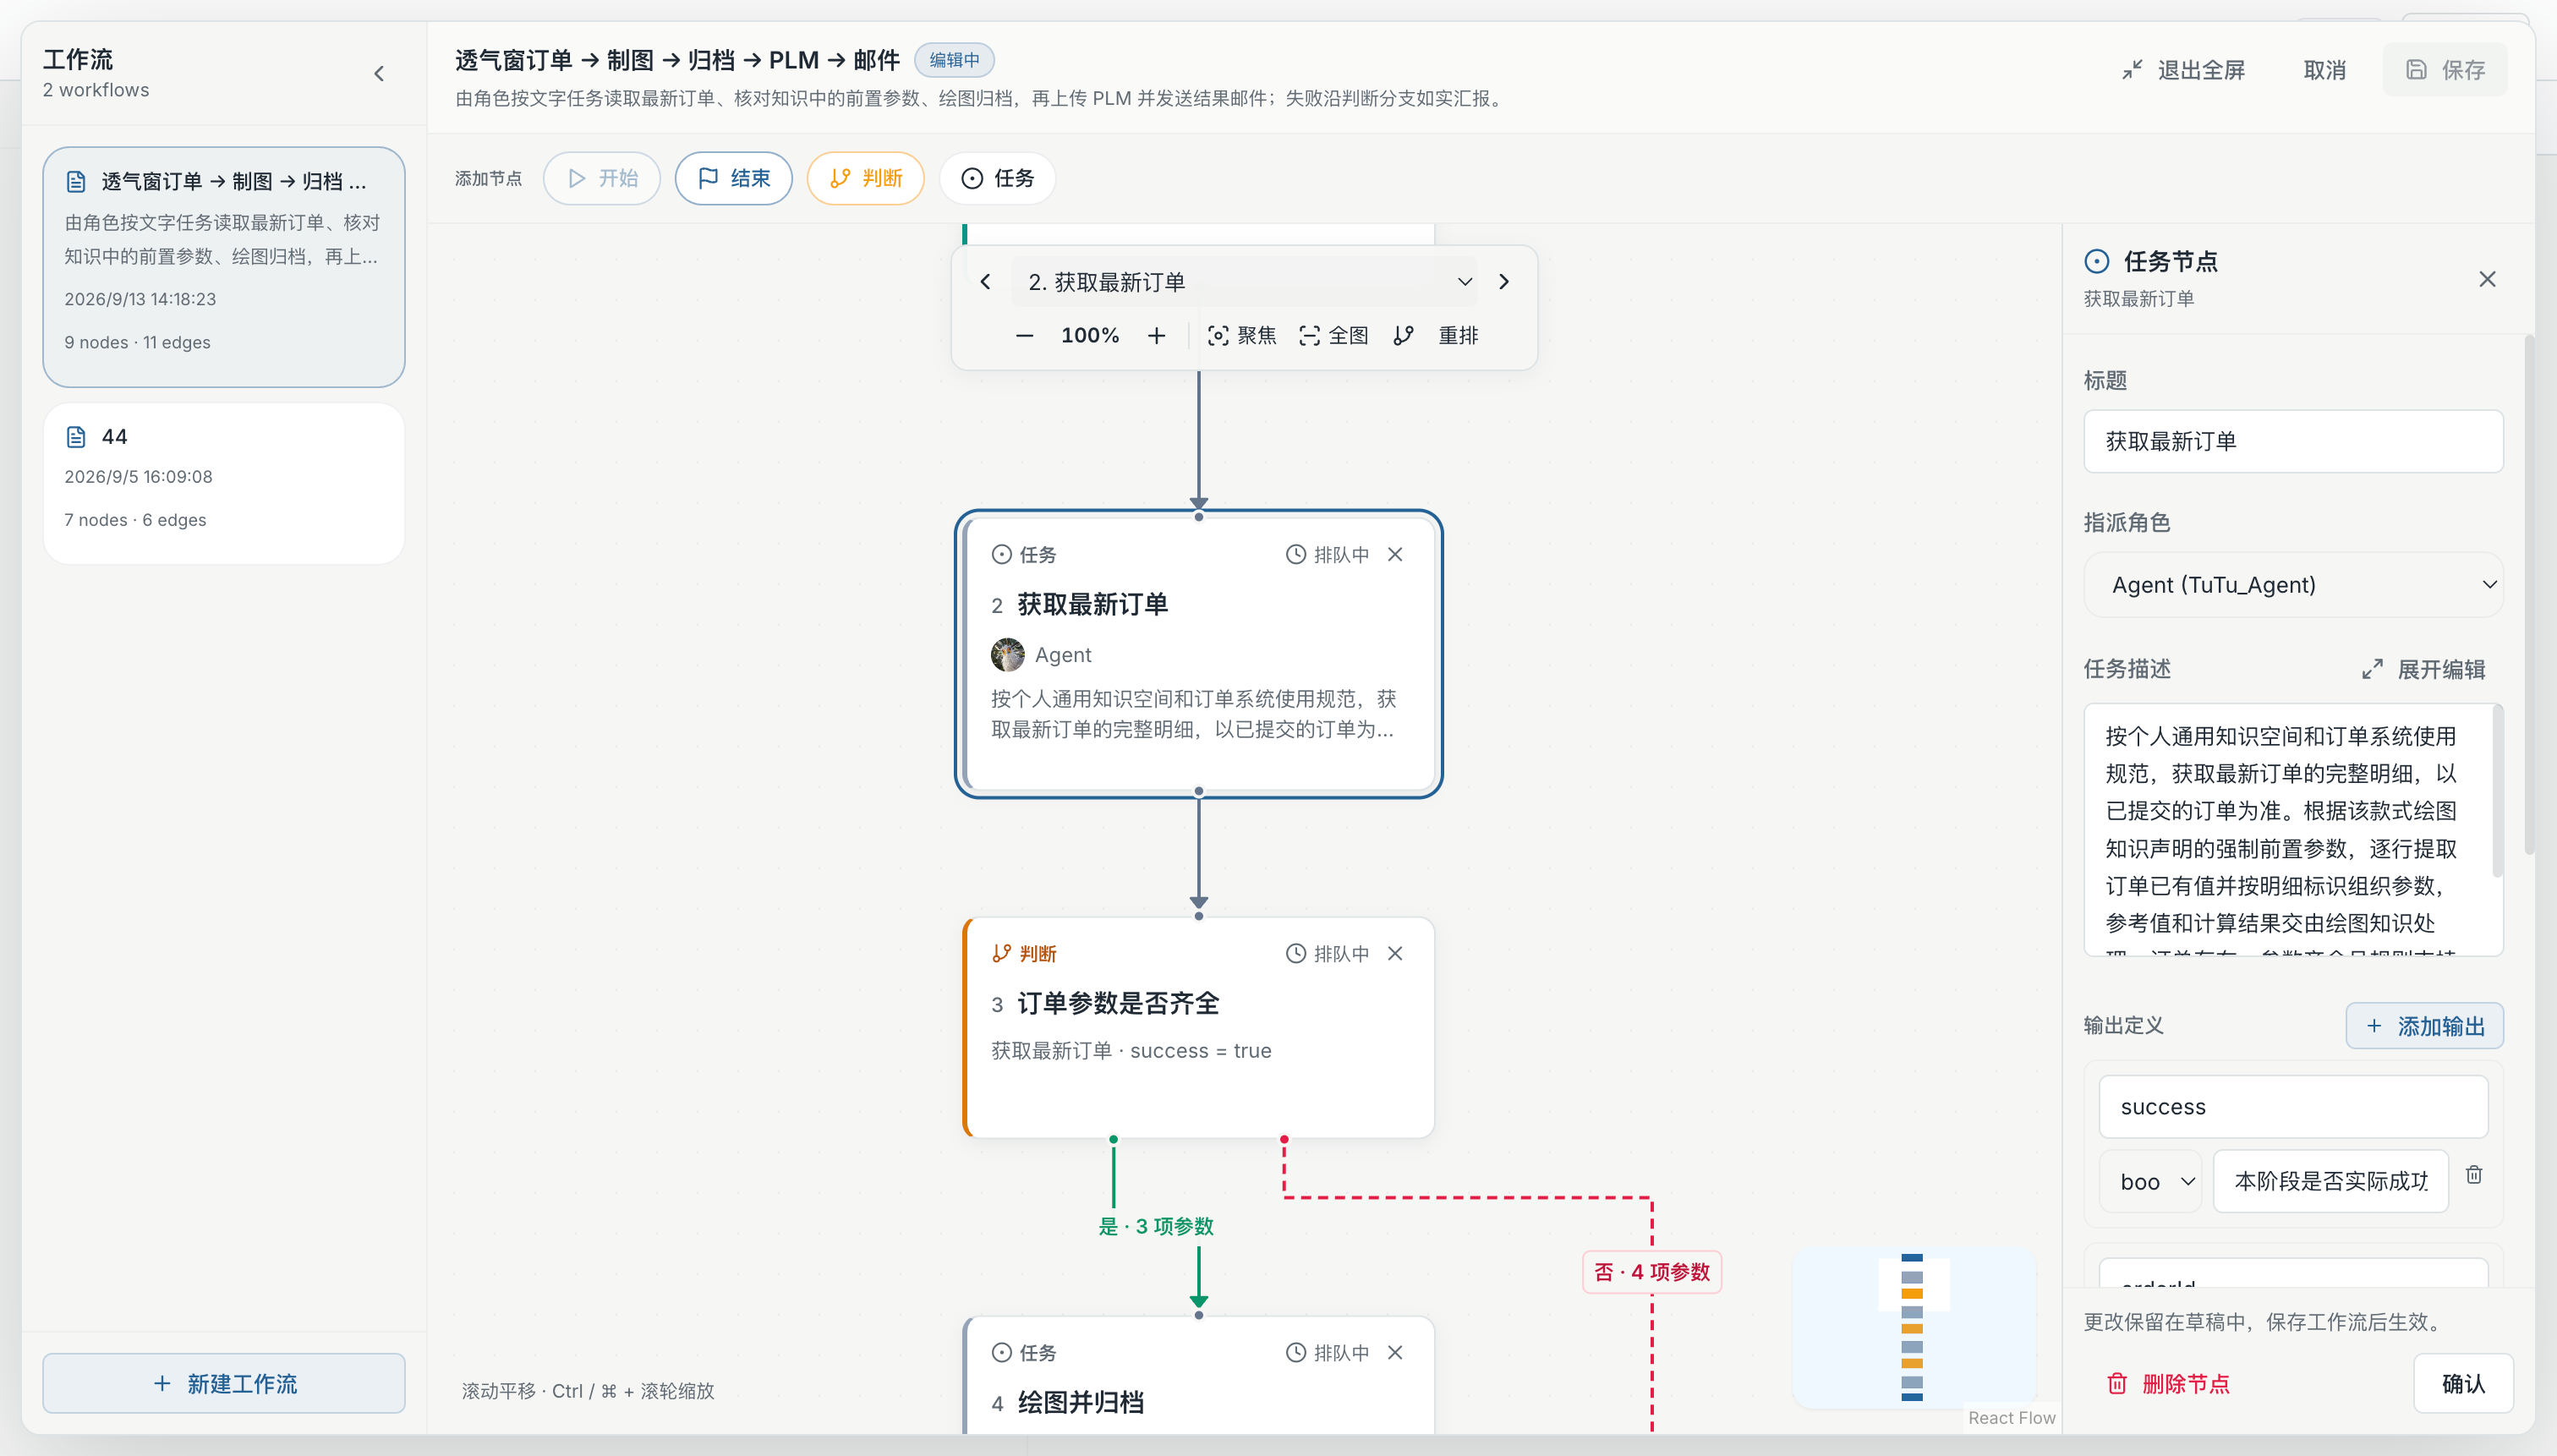Viewport: 2557px width, 1456px height.
Task: Click the 否 · 4 项参数 edge label
Action: (1652, 1272)
